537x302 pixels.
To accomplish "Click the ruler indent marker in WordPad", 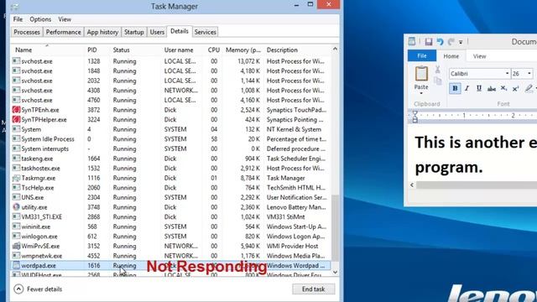I will [415, 117].
